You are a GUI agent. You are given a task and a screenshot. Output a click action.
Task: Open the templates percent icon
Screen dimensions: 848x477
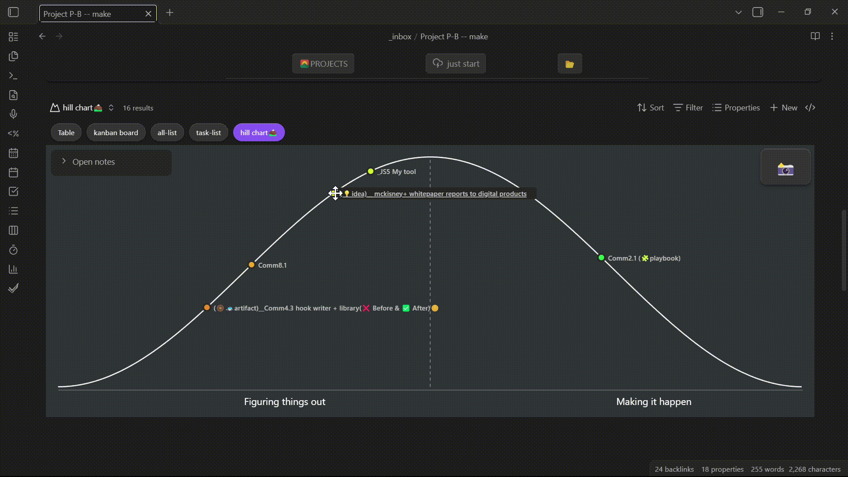[x=13, y=133]
